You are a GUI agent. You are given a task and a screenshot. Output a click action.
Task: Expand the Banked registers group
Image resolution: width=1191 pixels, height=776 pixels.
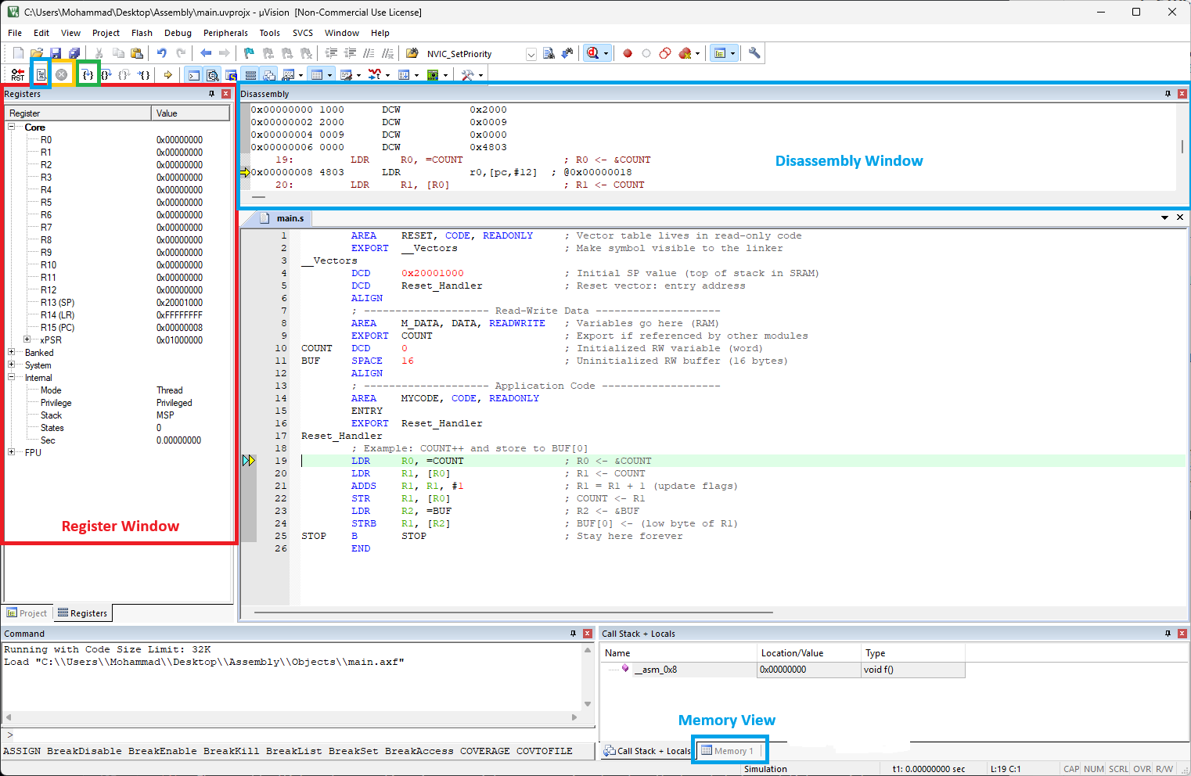(12, 353)
